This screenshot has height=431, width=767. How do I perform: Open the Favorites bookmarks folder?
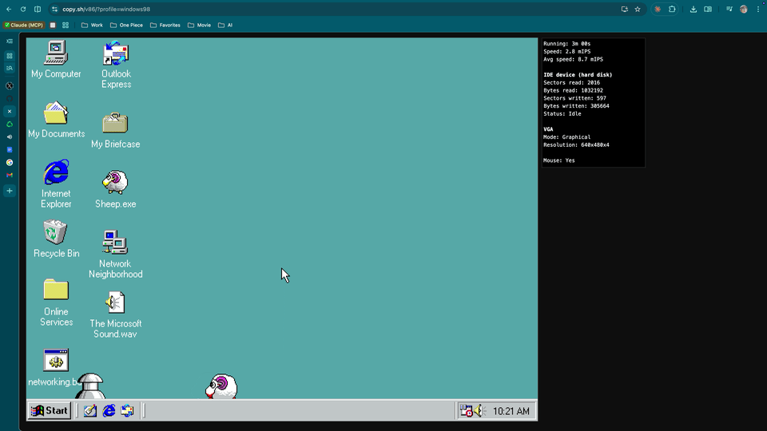click(165, 25)
